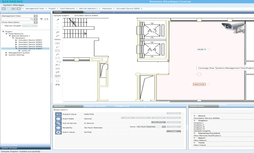Click the star favorites toolbar icon
This screenshot has width=254, height=153.
19,9
